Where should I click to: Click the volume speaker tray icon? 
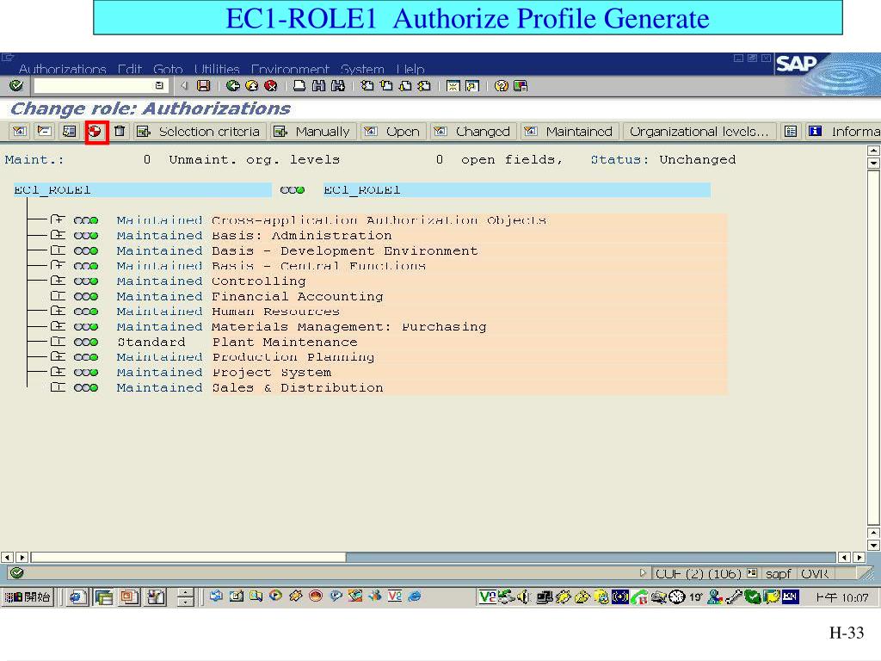pos(522,597)
